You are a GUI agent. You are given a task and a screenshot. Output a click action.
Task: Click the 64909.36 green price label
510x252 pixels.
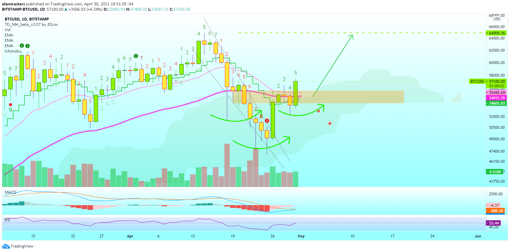[x=496, y=33]
